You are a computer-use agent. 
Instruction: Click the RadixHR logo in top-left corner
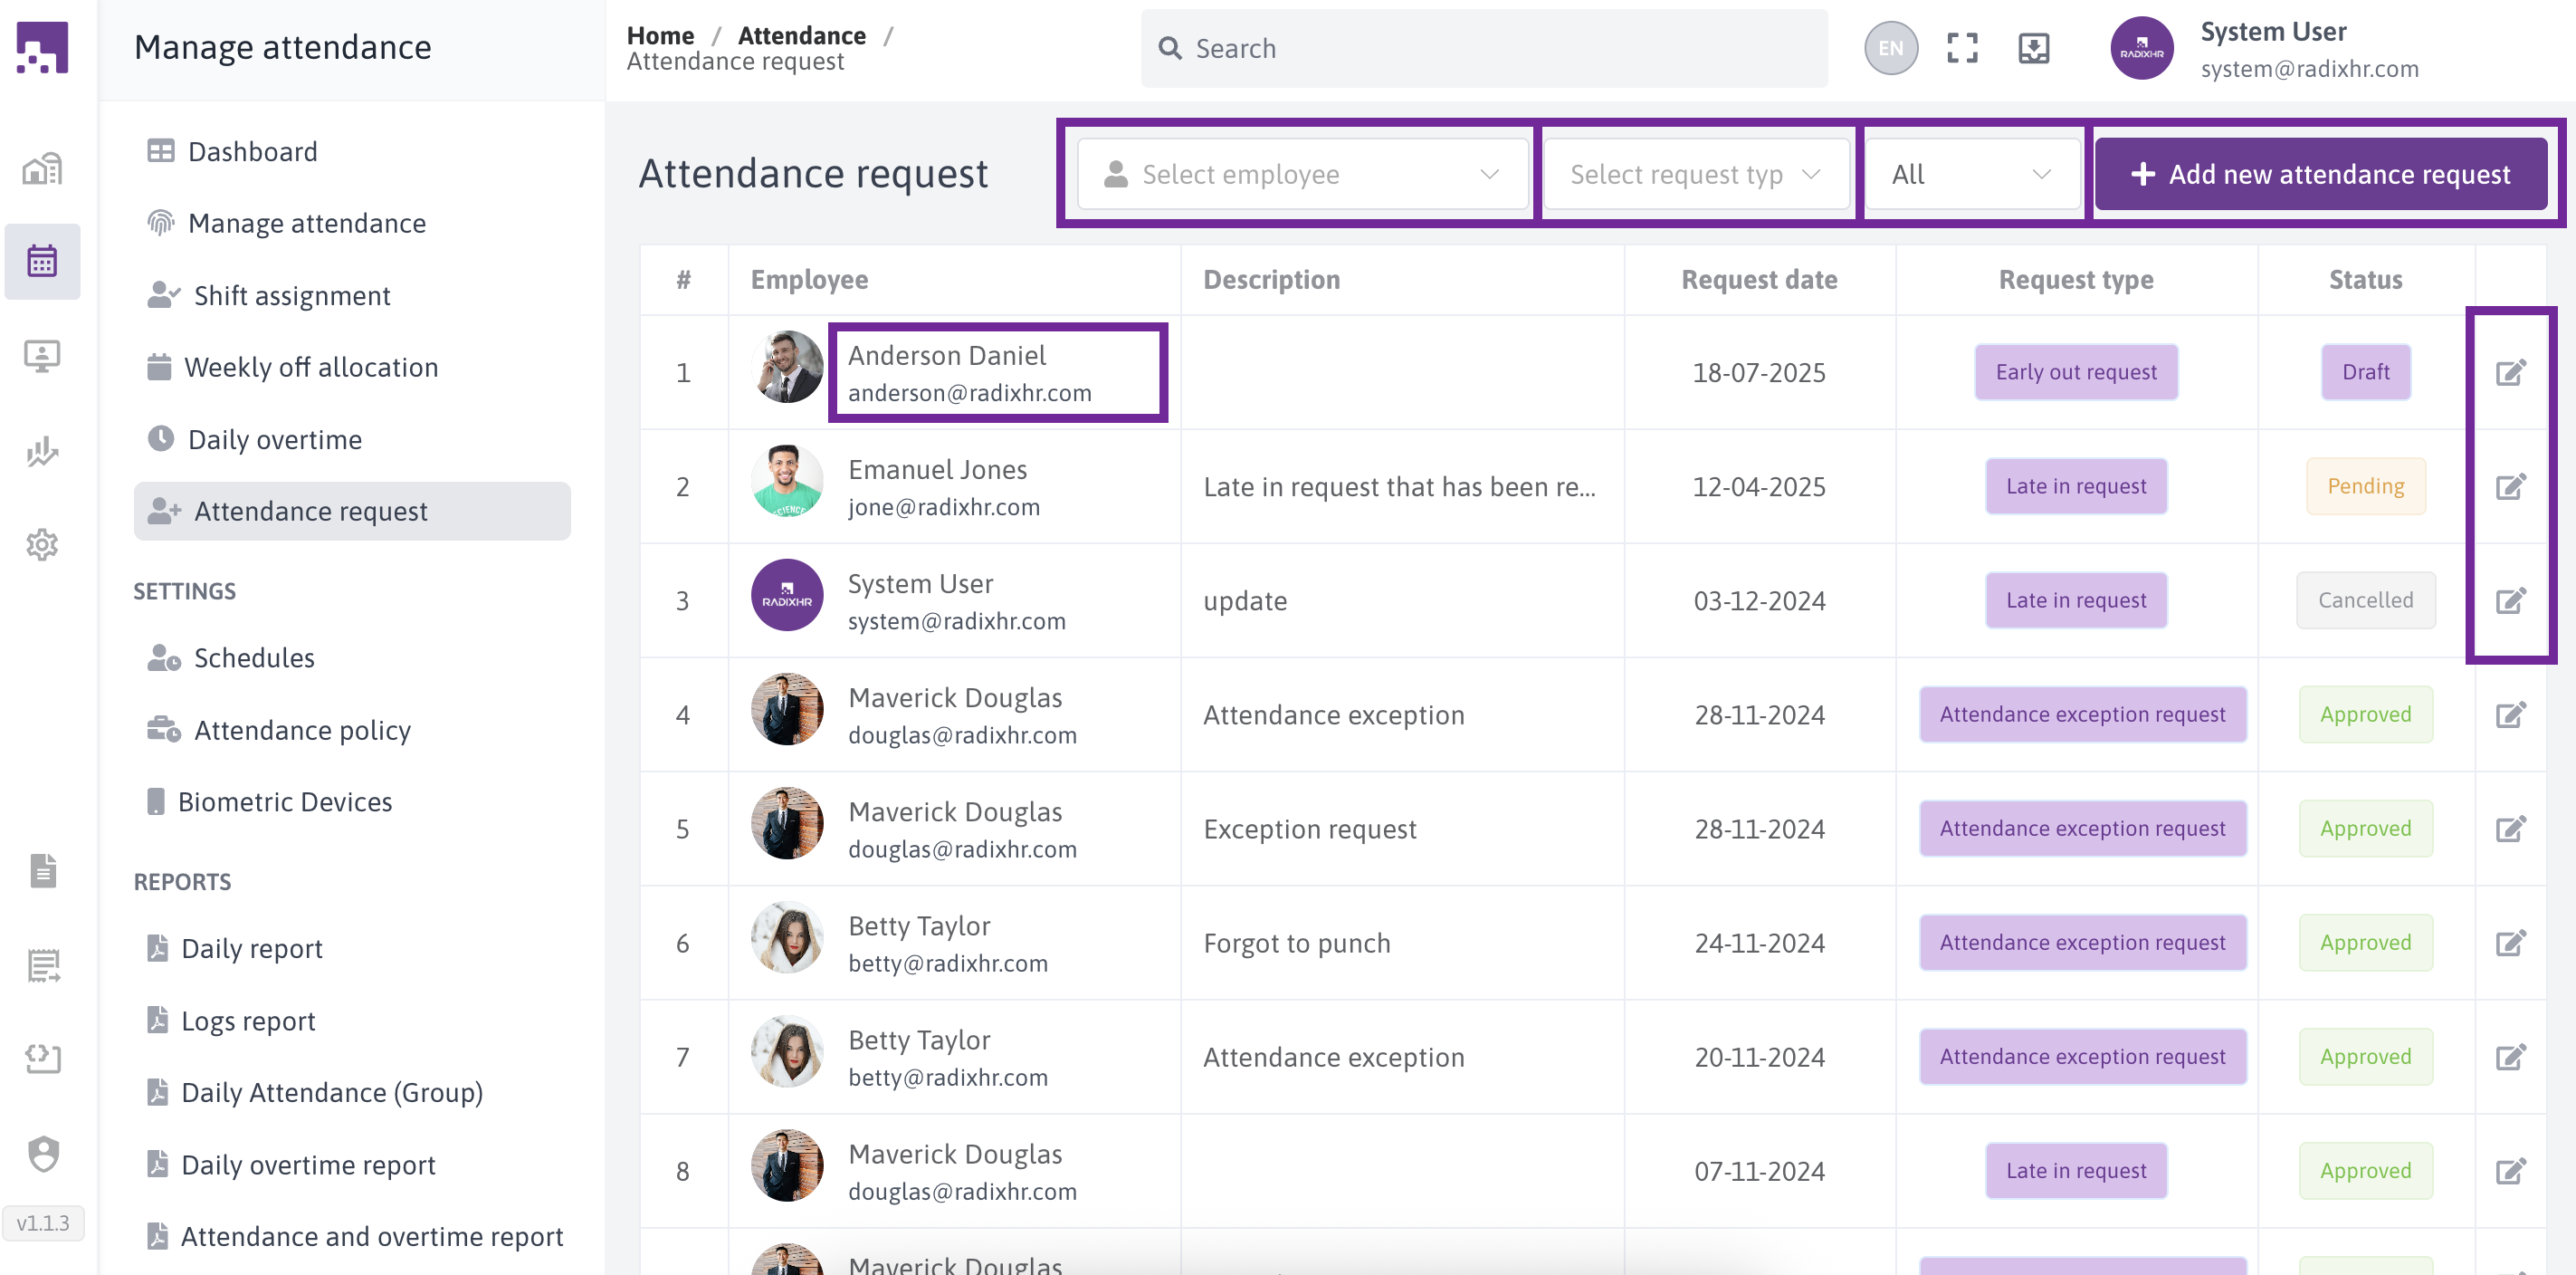42,47
